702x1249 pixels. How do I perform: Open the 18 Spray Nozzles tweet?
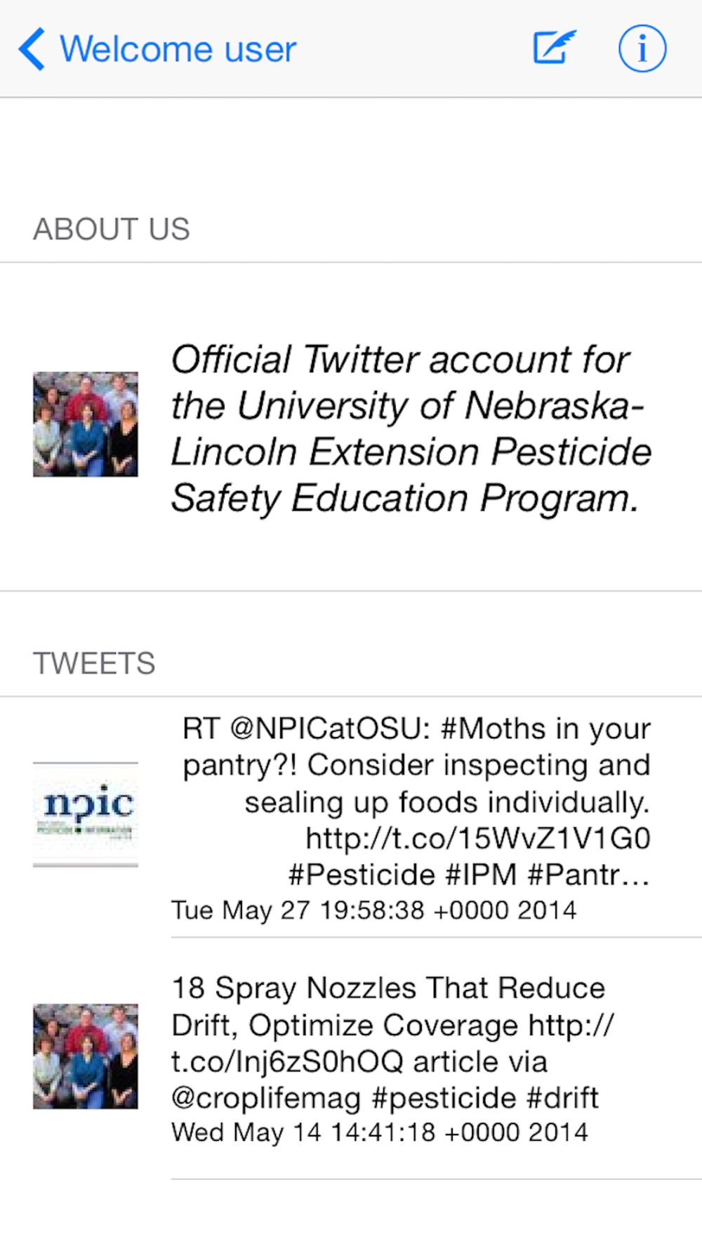(392, 1042)
